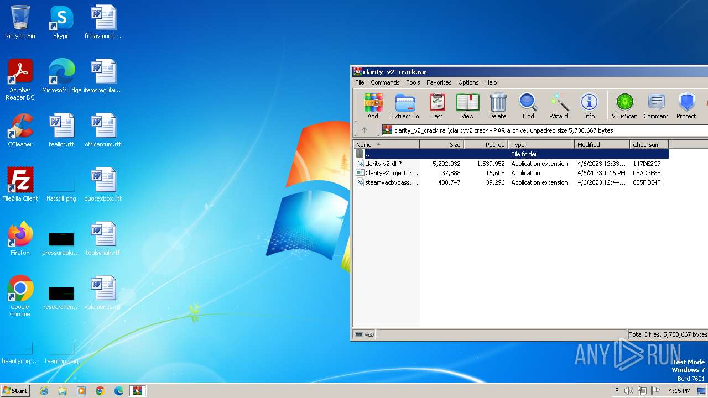
Task: Sort by Modified column header
Action: 602,145
